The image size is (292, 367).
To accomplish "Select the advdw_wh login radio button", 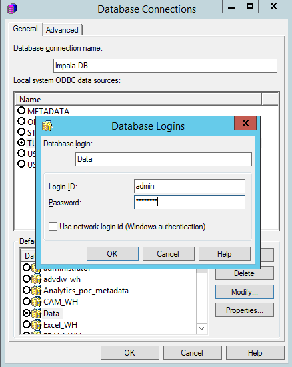I will (27, 279).
